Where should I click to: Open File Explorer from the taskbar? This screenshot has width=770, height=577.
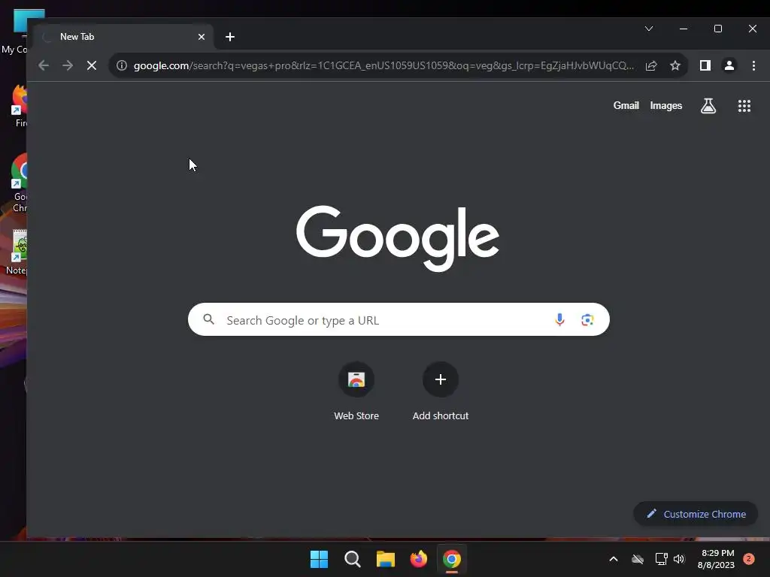click(x=386, y=559)
